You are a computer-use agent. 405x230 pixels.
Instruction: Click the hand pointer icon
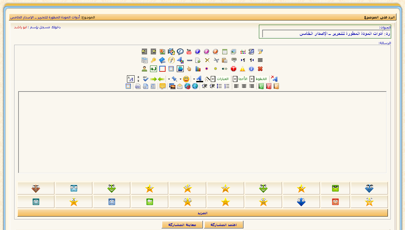point(189,68)
